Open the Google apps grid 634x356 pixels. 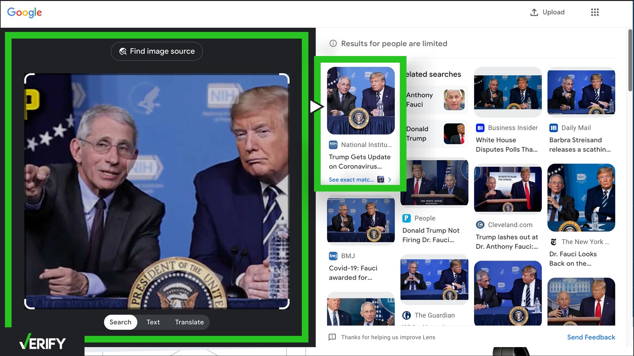point(595,12)
